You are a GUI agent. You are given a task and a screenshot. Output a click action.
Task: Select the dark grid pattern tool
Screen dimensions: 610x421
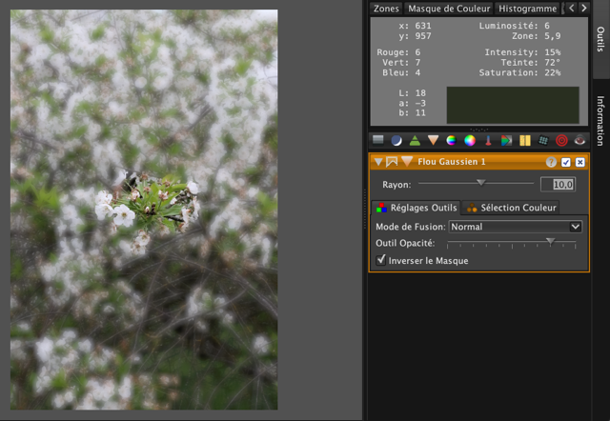click(543, 141)
